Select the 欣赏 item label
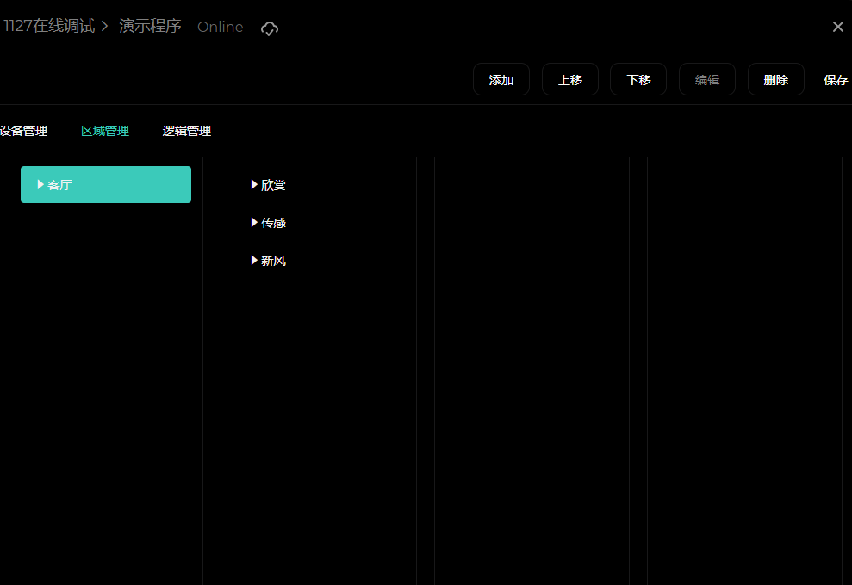Viewport: 852px width, 585px height. (273, 185)
